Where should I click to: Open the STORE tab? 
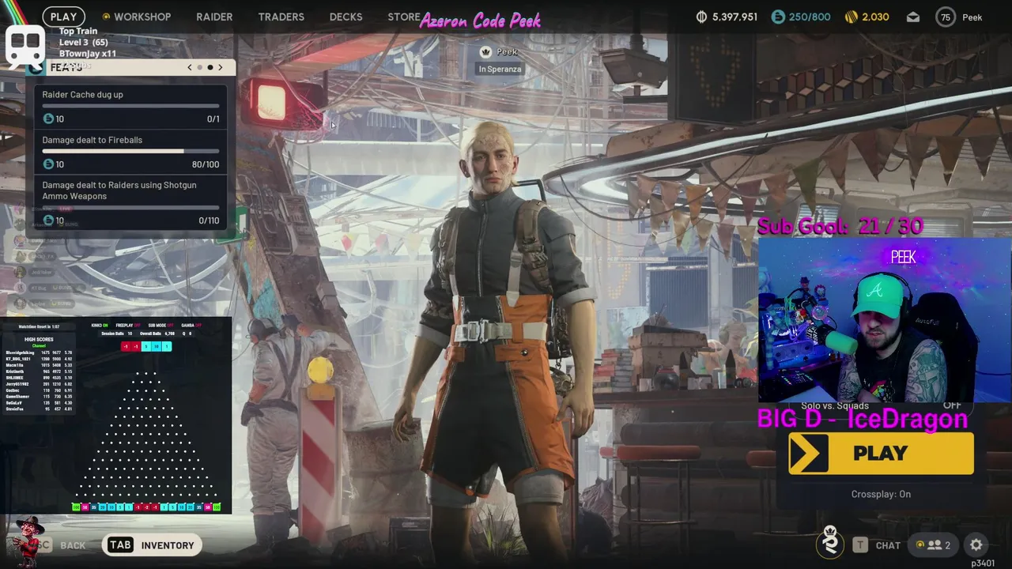[x=404, y=17]
